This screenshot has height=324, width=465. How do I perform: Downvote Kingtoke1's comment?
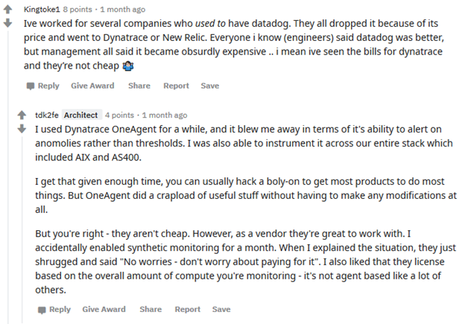click(x=8, y=23)
